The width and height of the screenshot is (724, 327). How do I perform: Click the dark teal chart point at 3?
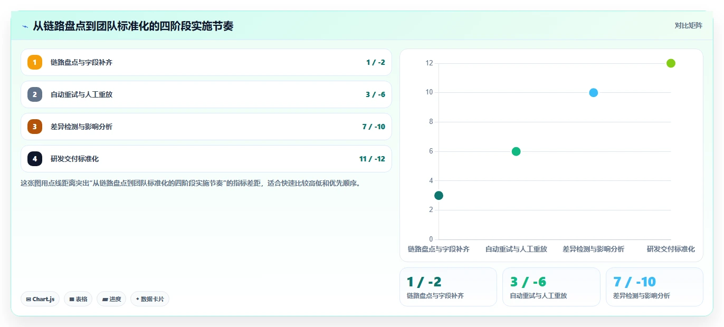coord(439,195)
